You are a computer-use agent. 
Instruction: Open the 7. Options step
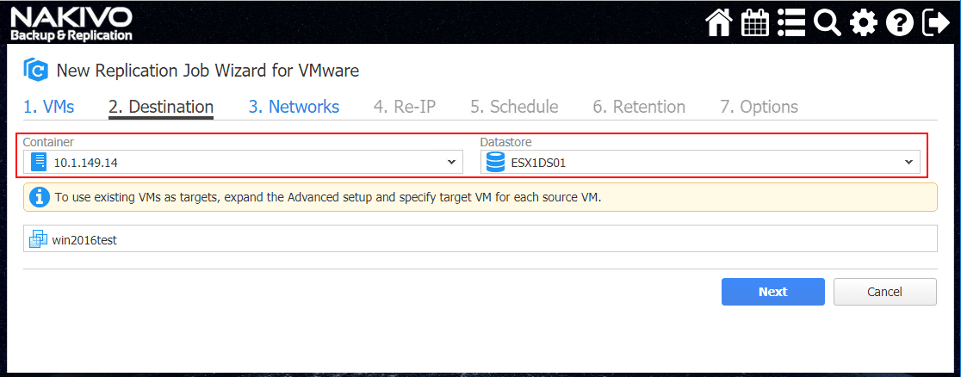(759, 107)
